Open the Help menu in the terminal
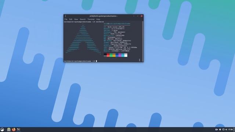This screenshot has height=132, width=235. pyautogui.click(x=98, y=19)
